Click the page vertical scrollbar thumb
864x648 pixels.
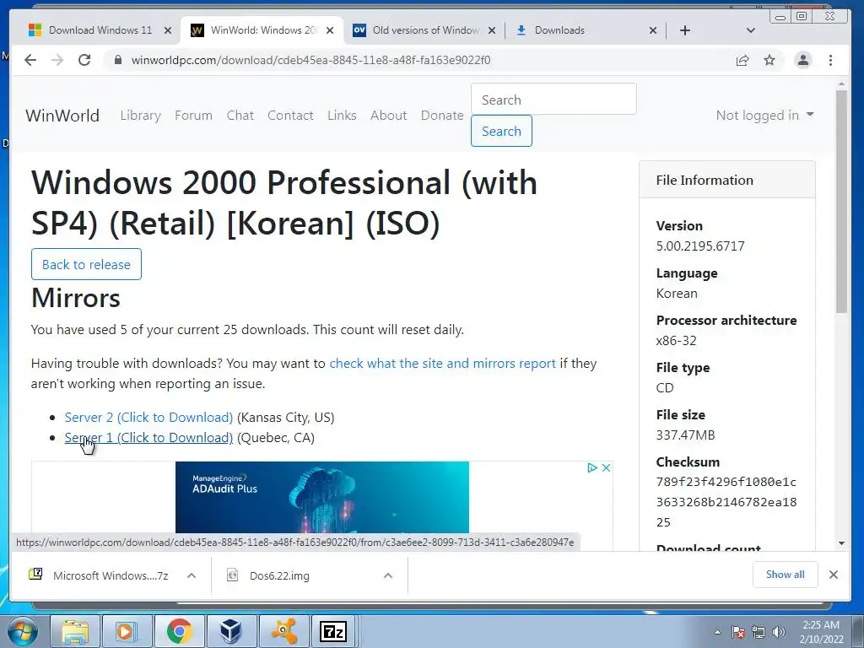841,201
